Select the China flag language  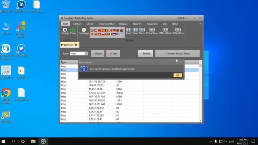click(x=100, y=31)
